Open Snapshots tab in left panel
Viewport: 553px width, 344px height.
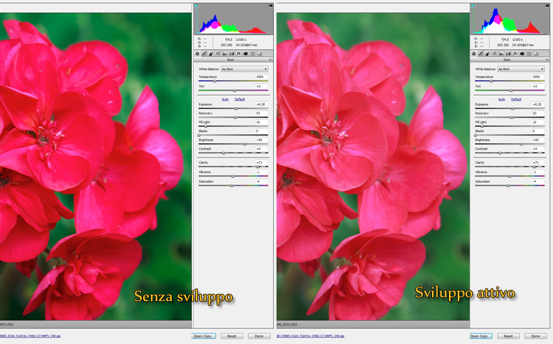pos(259,53)
